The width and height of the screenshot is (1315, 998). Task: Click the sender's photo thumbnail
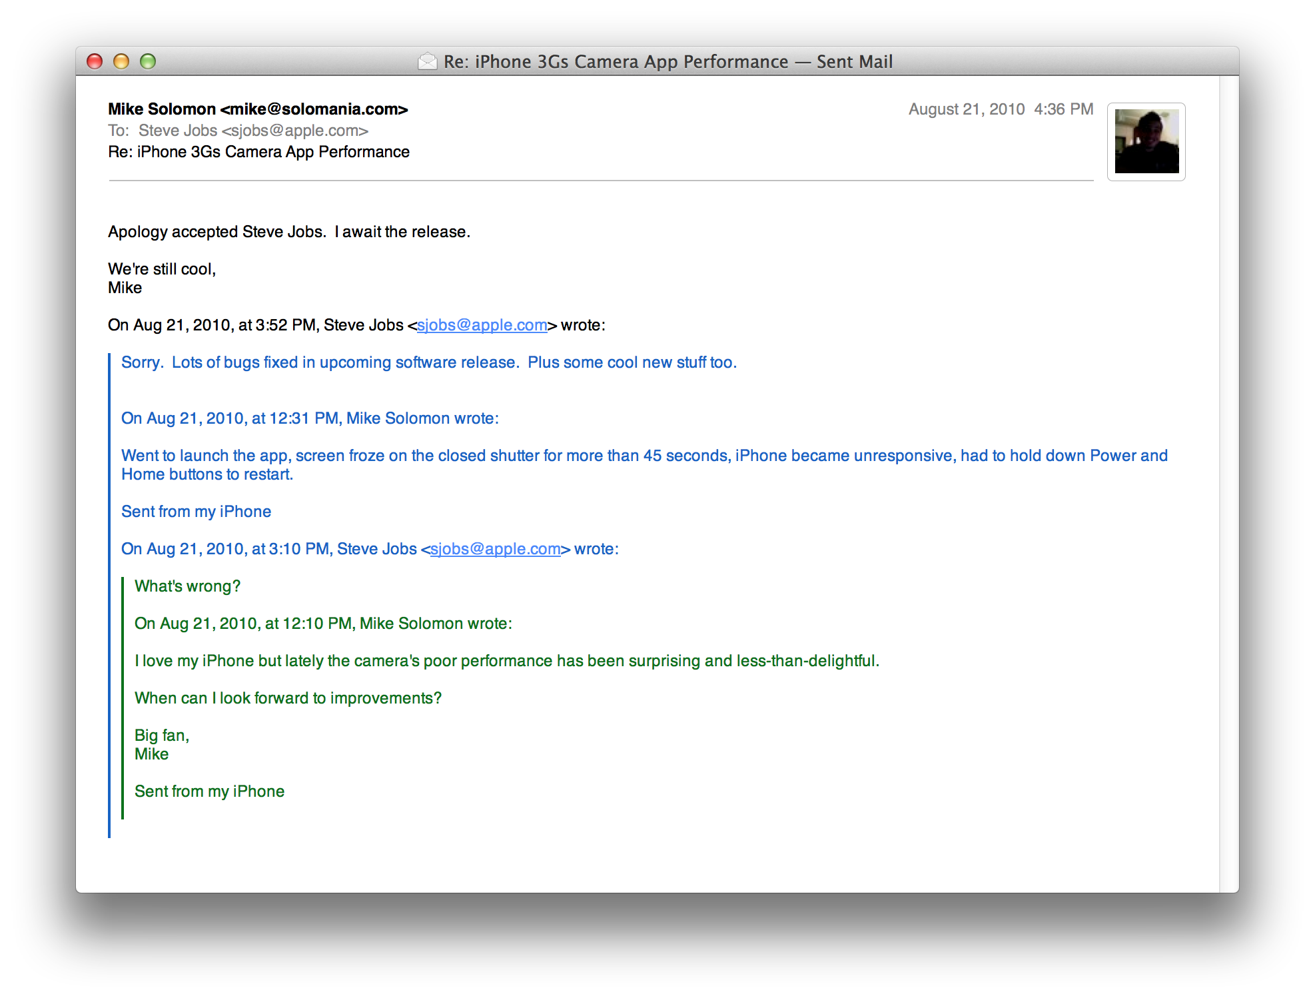tap(1146, 141)
